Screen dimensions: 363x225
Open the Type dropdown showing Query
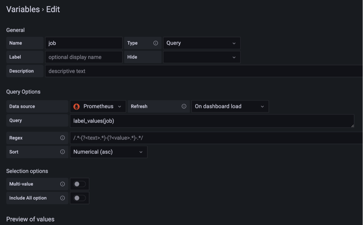tap(201, 43)
